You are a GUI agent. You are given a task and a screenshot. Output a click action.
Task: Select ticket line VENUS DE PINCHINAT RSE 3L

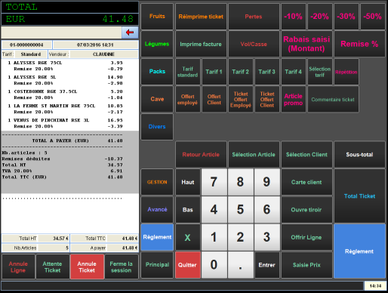[66, 120]
